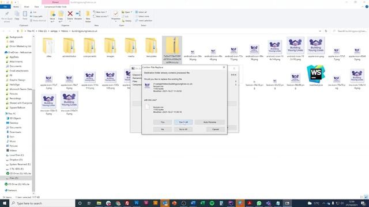Select Graphic Design in navigation pane
This screenshot has height=207, width=369.
(17, 80)
